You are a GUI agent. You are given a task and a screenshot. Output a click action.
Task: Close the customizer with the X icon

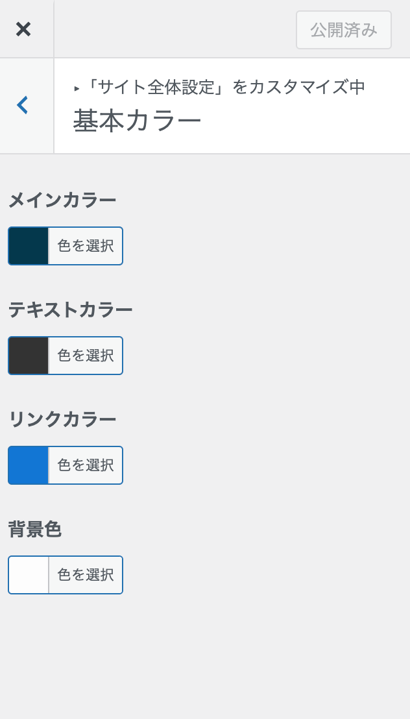click(23, 29)
